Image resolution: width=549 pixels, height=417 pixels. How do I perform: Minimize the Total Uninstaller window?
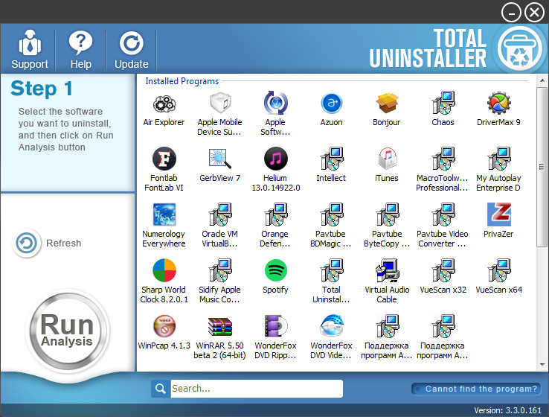coord(511,13)
